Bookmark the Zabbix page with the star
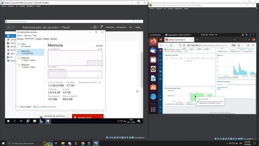This screenshot has width=259, height=146. 239,45
